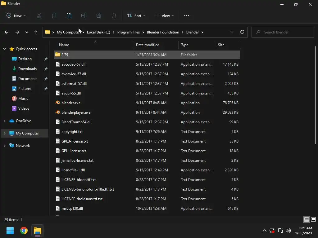This screenshot has height=238, width=318.
Task: Click the vertical scrollbar of file list
Action: 316,95
